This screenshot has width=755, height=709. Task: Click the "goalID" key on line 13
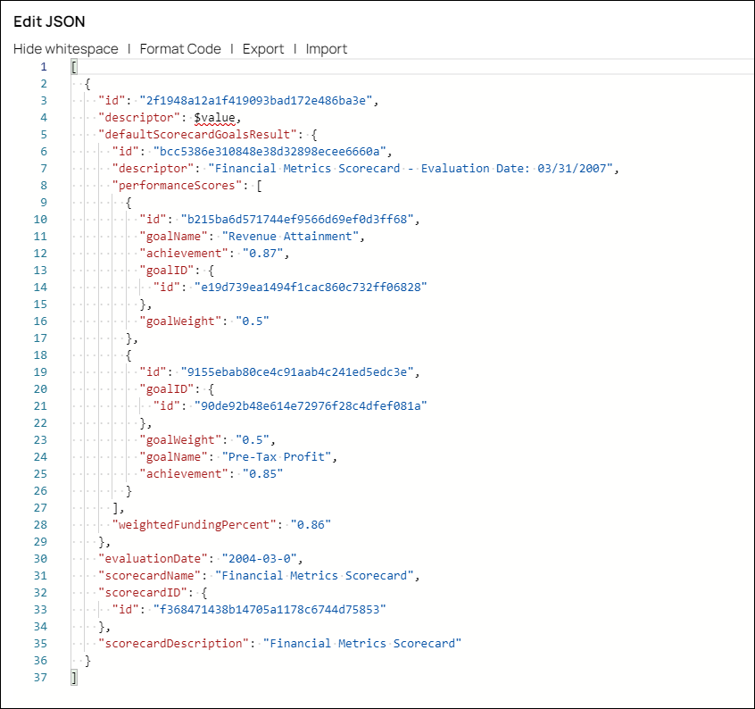tap(167, 271)
